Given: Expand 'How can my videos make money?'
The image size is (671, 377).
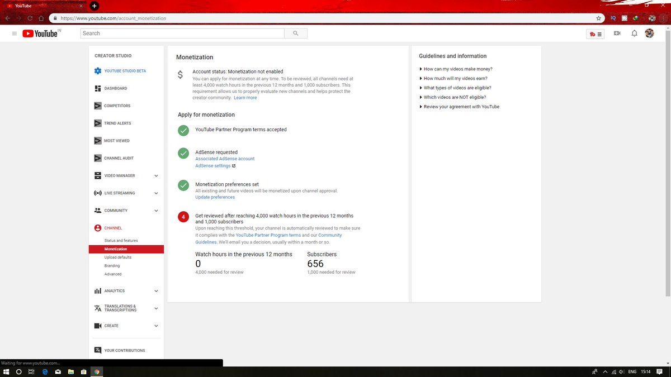Looking at the screenshot, I should click(456, 69).
